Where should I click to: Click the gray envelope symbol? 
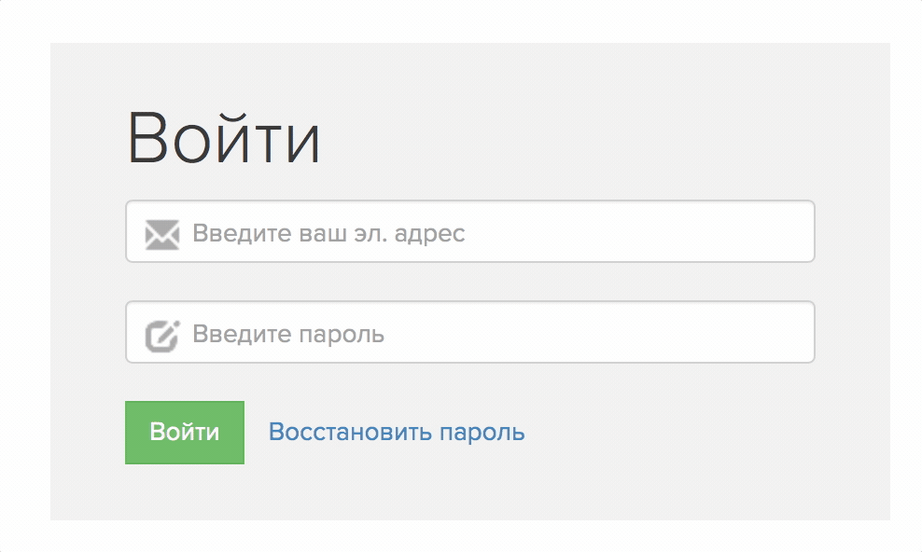(x=162, y=234)
